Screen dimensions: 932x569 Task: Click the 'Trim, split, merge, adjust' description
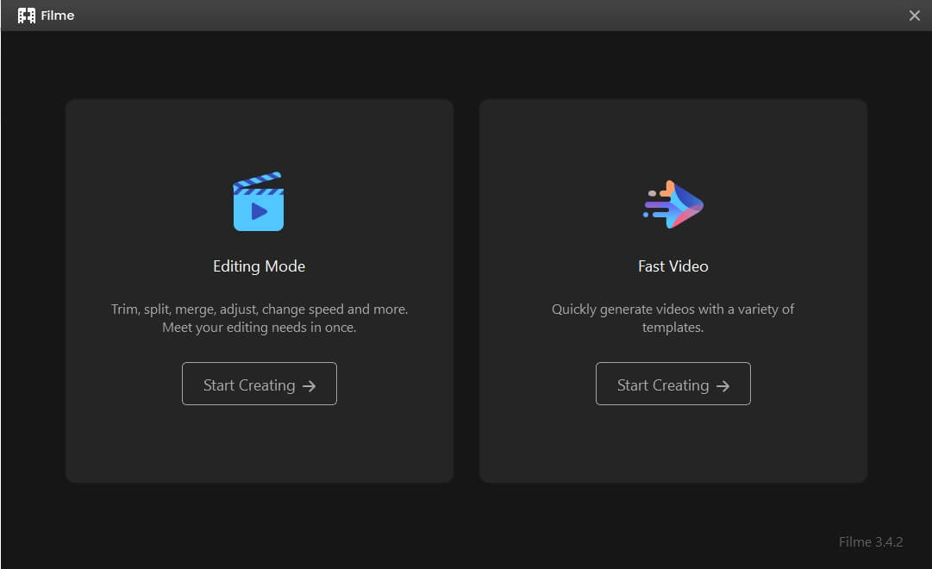pyautogui.click(x=260, y=318)
